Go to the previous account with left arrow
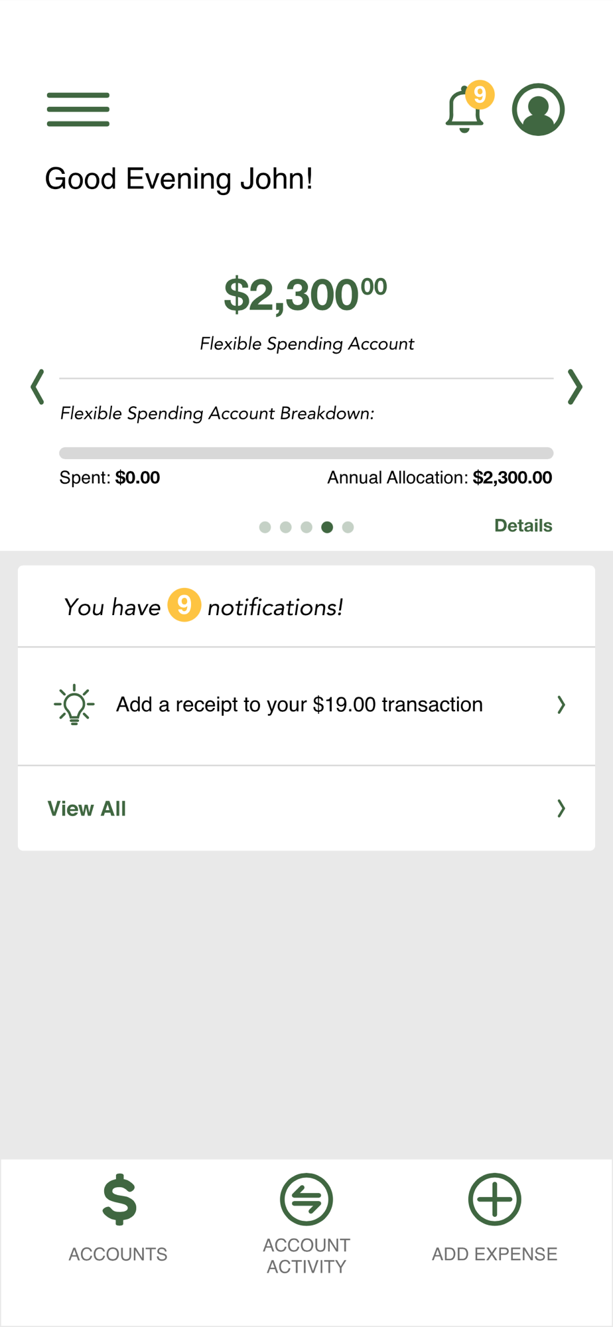 coord(38,387)
